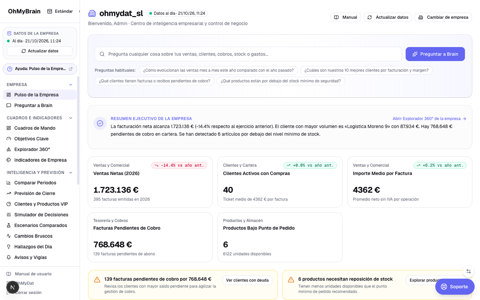The image size is (480, 300).
Task: Click the Manual de usuario book icon in sidebar
Action: [x=9, y=274]
